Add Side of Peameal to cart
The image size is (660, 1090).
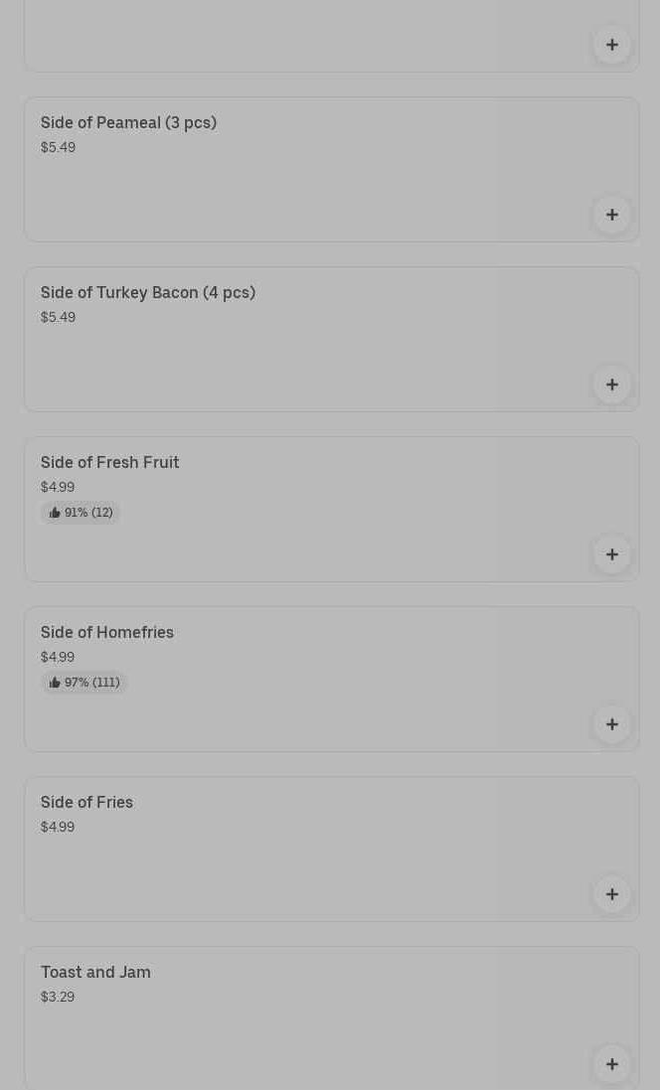tap(612, 215)
